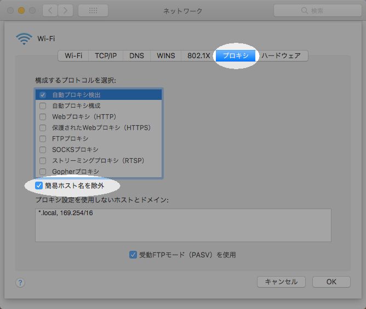Select the SOCKSプロキシ row label
The height and width of the screenshot is (309, 366).
coord(75,150)
